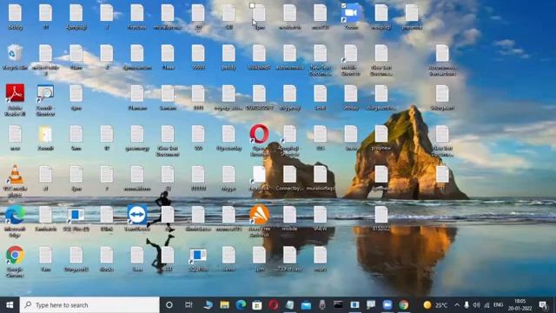Launch Opera from the taskbar
The height and width of the screenshot is (313, 556).
(x=274, y=305)
